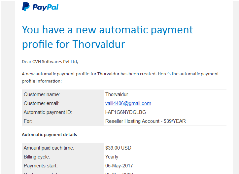Image resolution: width=239 pixels, height=174 pixels.
Task: Click the 05-May-2017 payments start date
Action: pos(119,166)
